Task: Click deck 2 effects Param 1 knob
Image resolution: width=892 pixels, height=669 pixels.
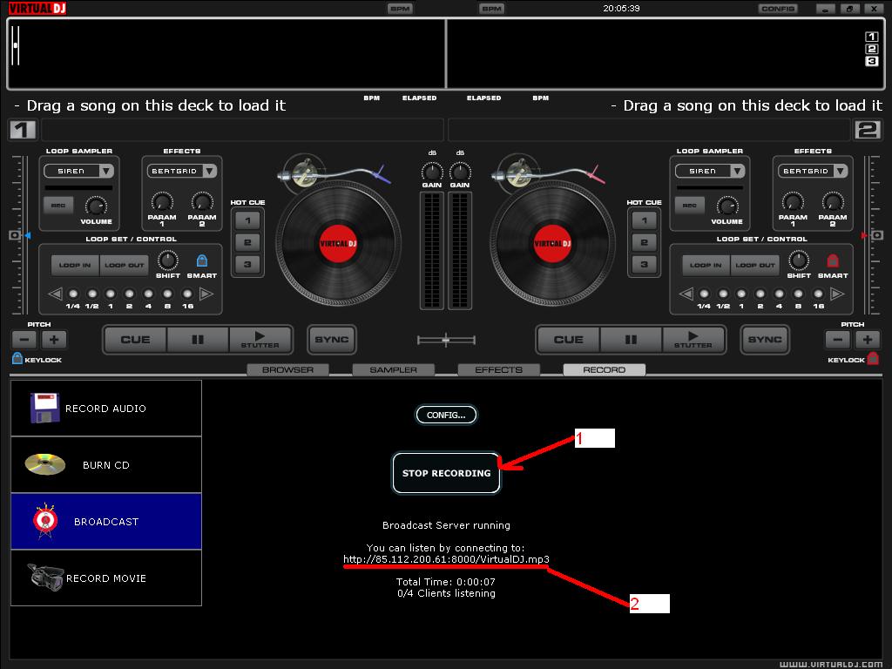Action: (x=793, y=202)
